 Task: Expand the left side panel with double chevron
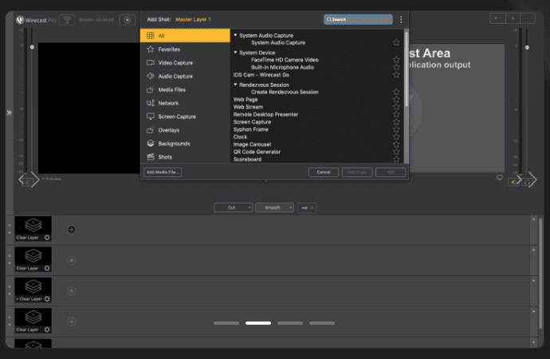click(x=9, y=112)
